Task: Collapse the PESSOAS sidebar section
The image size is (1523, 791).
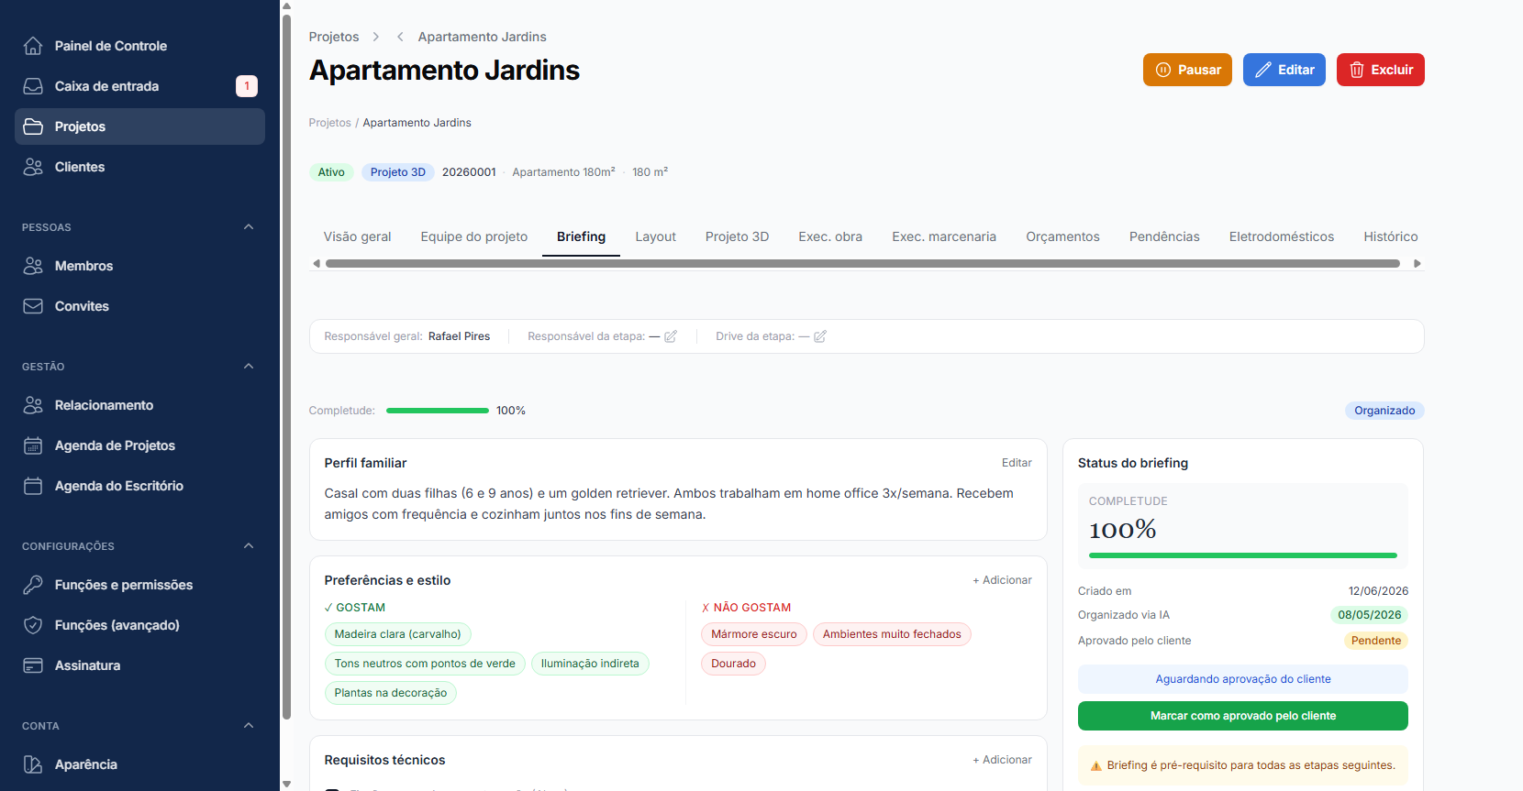Action: click(249, 227)
